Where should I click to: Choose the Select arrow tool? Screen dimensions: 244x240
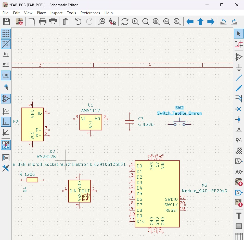239,34
